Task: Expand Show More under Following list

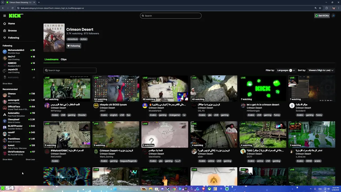Action: coord(7,84)
